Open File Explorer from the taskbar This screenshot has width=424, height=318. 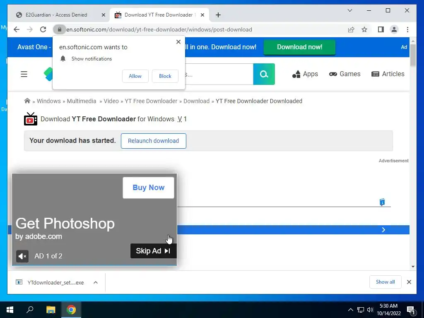[51, 310]
